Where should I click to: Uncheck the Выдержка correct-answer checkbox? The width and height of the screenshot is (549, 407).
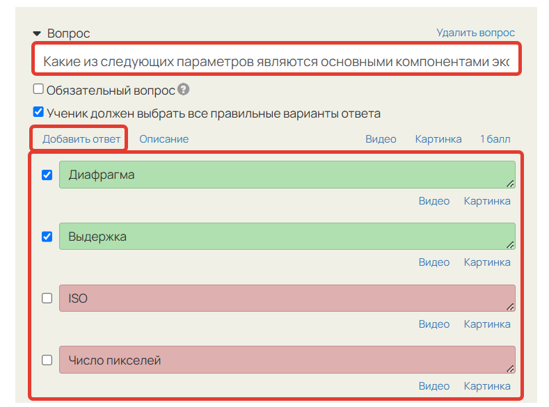(47, 237)
